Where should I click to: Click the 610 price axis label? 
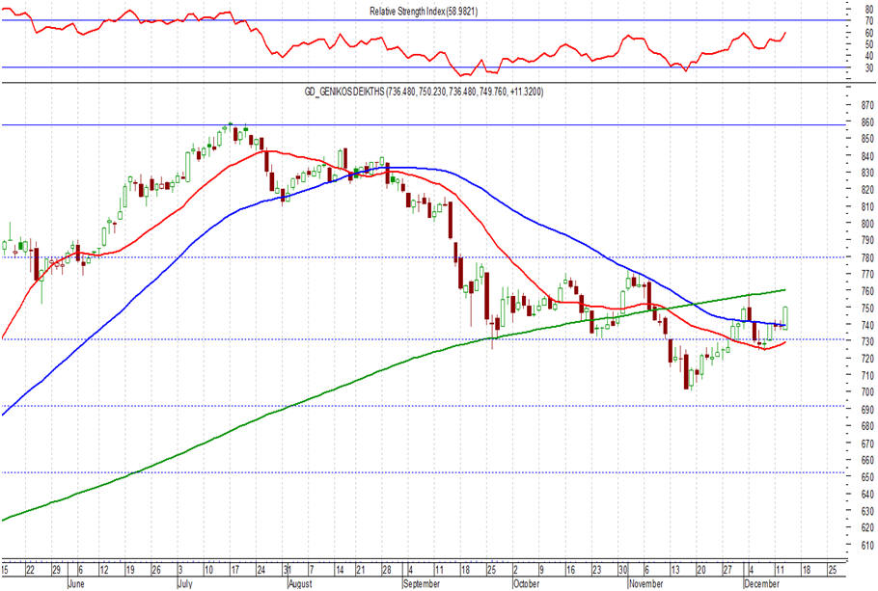point(867,545)
